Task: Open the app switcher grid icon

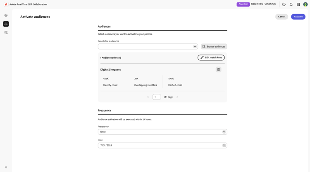Action: 298,5
